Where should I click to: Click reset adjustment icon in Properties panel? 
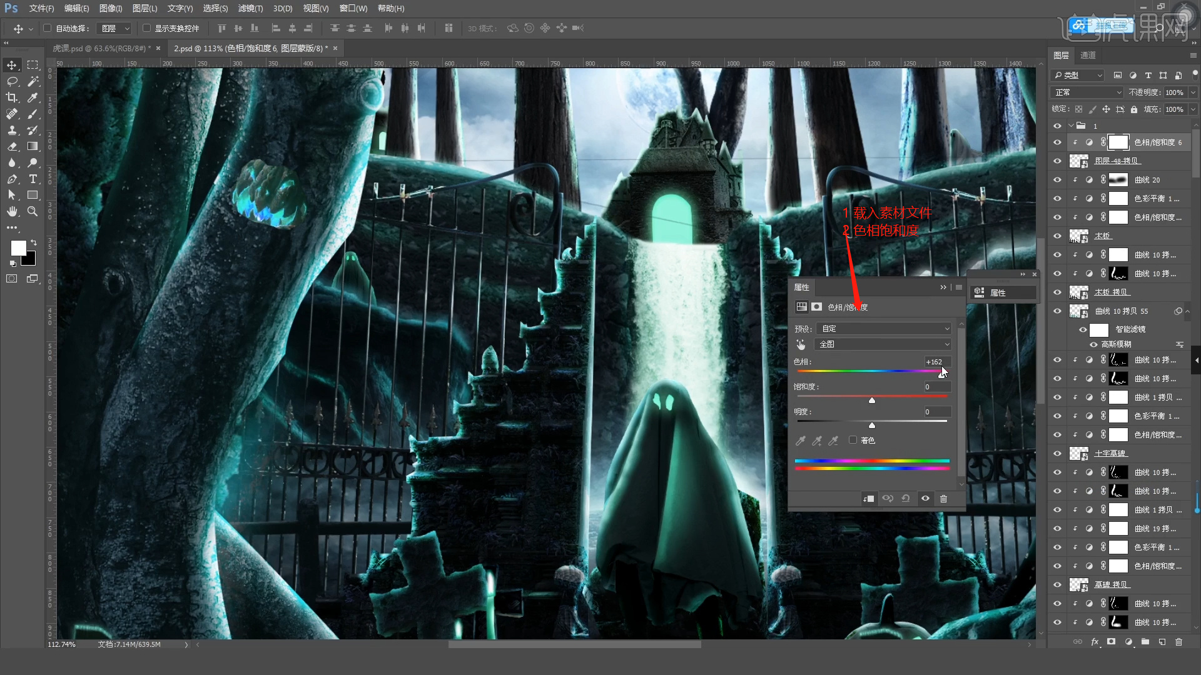pyautogui.click(x=906, y=499)
